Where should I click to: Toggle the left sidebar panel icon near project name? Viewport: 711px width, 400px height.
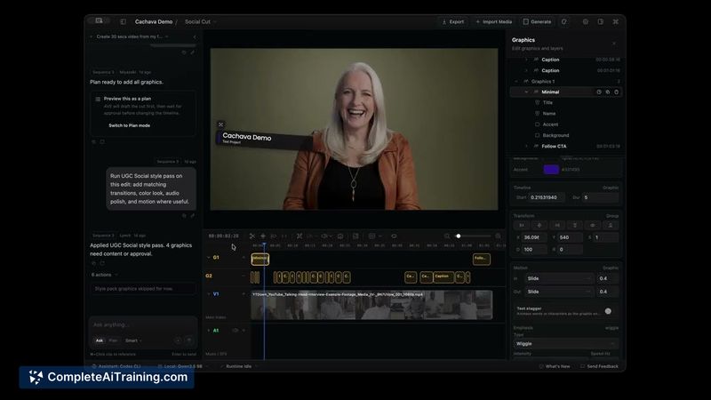click(123, 21)
